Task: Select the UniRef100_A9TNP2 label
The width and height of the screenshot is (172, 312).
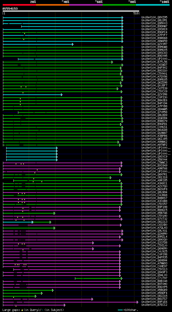Action: click(154, 145)
